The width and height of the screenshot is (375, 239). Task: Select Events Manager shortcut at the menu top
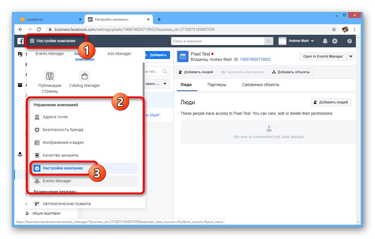point(50,54)
